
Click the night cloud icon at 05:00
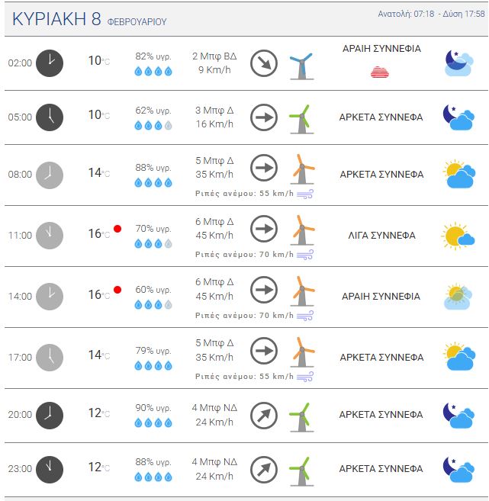click(x=459, y=117)
